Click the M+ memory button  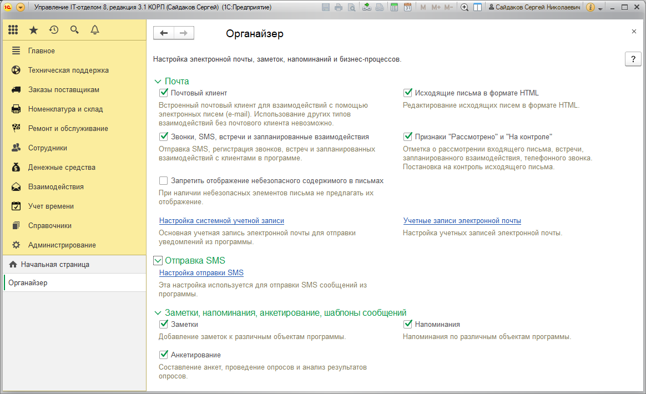point(436,7)
